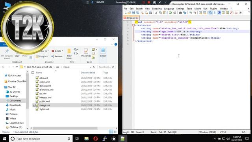252x142 pixels.
Task: Click the Search values box in Explorer
Action: tap(106, 67)
